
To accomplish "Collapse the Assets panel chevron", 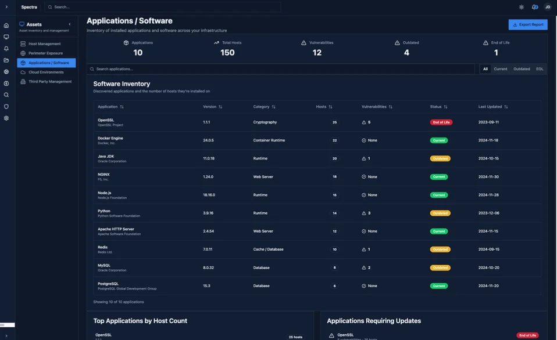I will click(70, 24).
